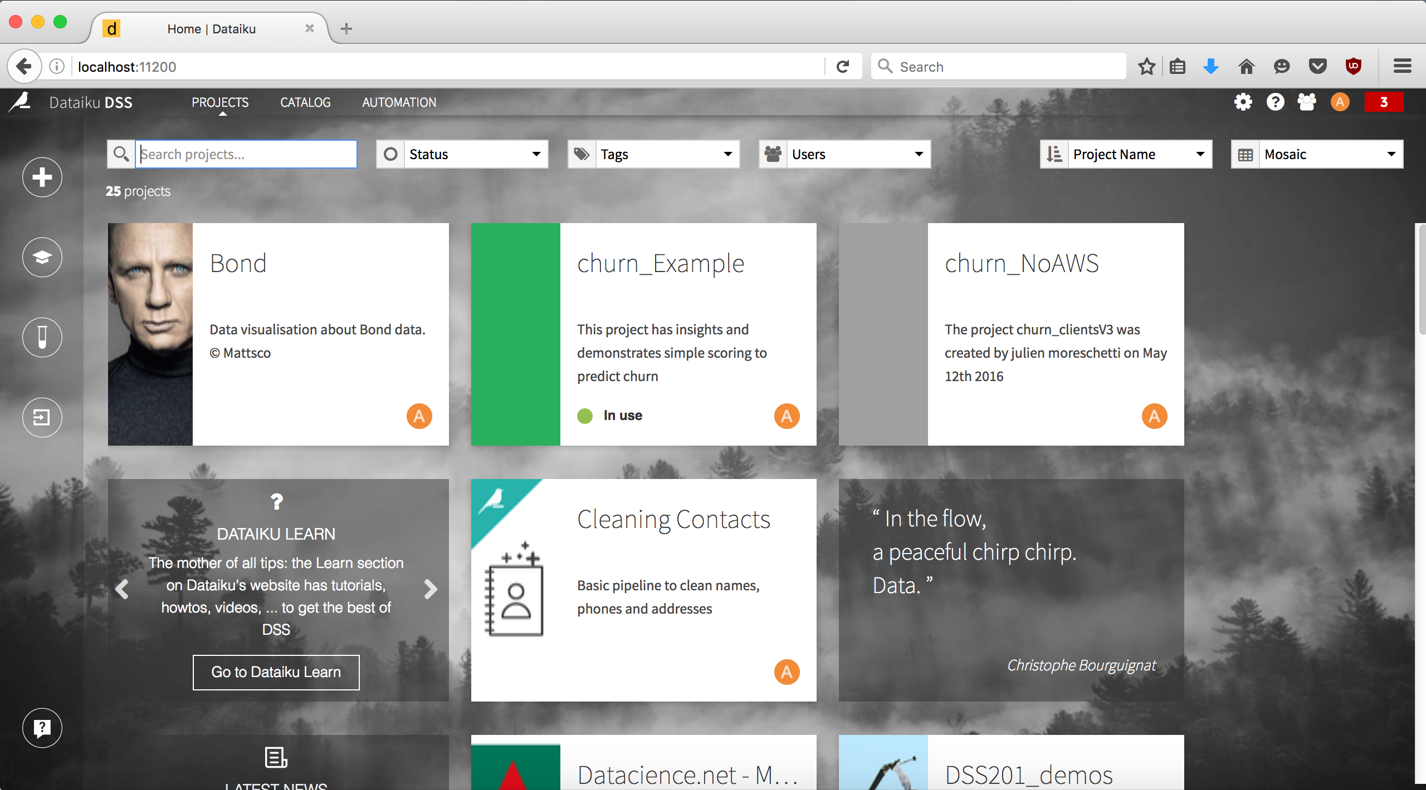Open the Status filter dropdown
1426x790 pixels.
462,154
